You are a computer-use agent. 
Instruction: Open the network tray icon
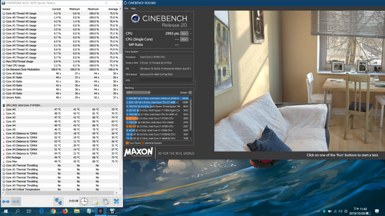click(x=335, y=211)
